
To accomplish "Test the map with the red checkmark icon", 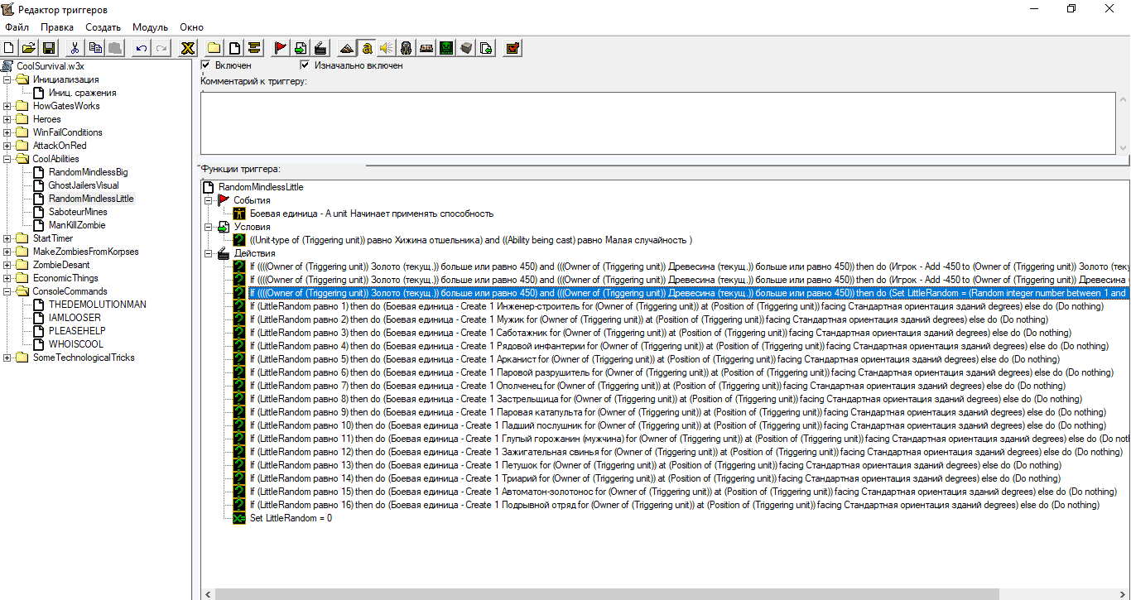I will tap(513, 48).
